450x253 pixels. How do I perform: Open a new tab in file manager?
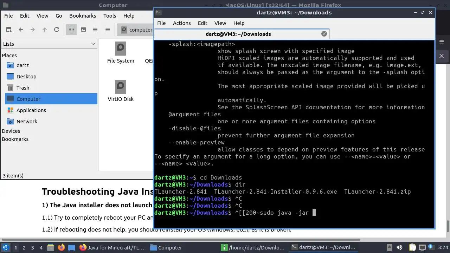[9, 30]
